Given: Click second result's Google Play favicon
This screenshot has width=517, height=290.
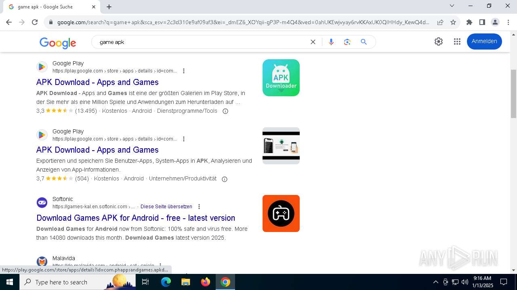Looking at the screenshot, I should point(42,135).
